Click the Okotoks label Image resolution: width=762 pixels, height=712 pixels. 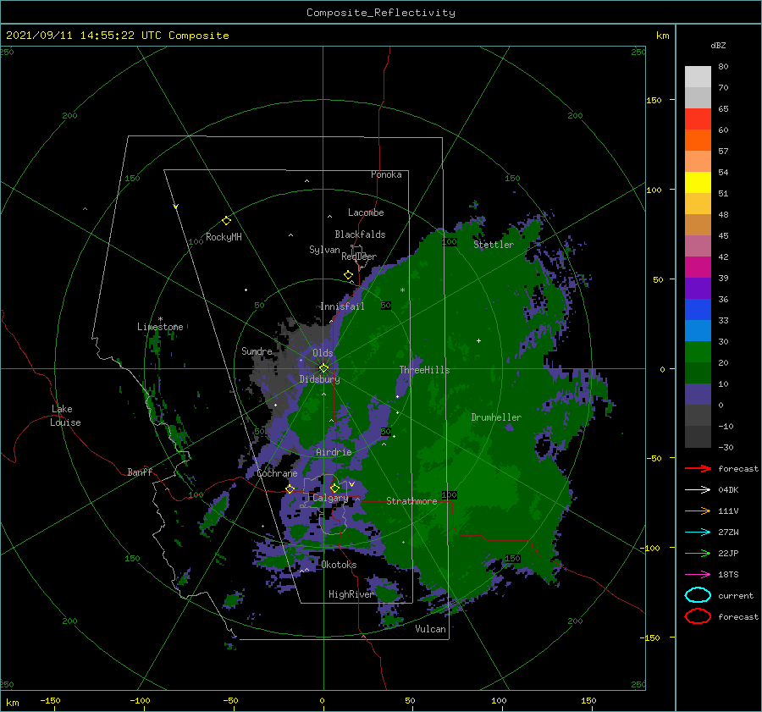pos(339,565)
